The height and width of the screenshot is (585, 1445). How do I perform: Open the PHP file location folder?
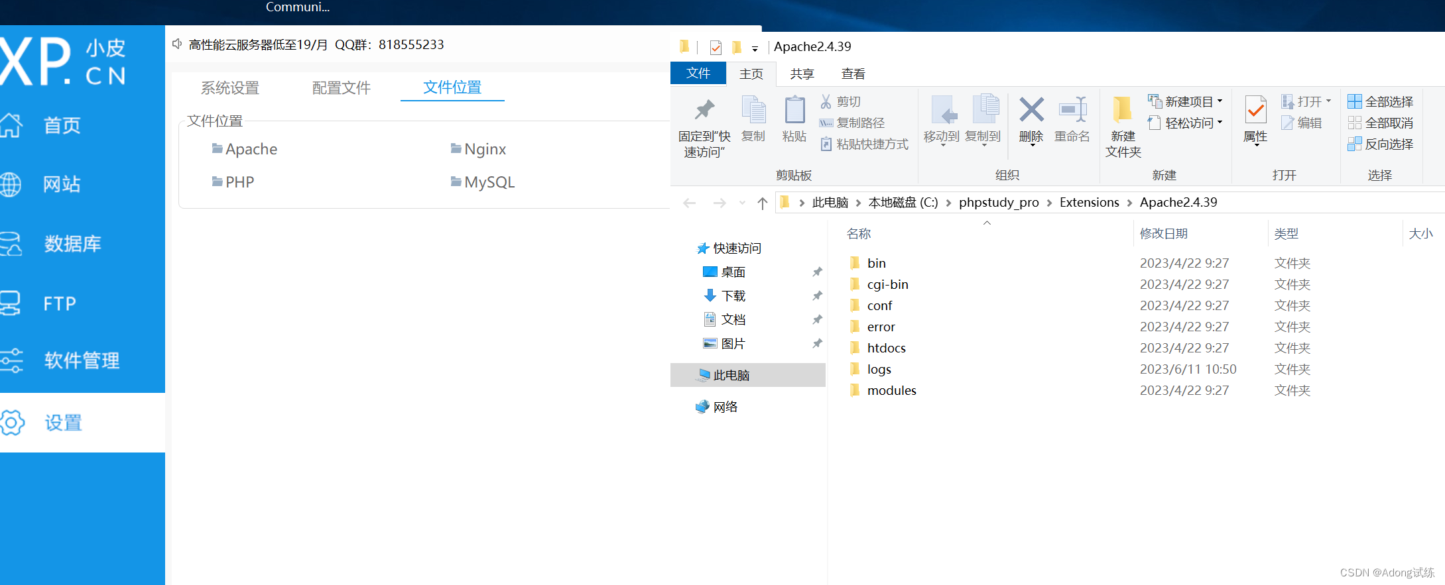pyautogui.click(x=233, y=182)
